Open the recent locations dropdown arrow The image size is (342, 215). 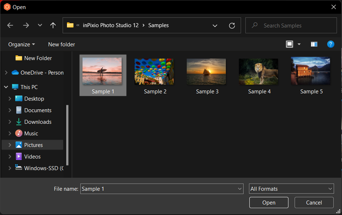click(x=40, y=25)
